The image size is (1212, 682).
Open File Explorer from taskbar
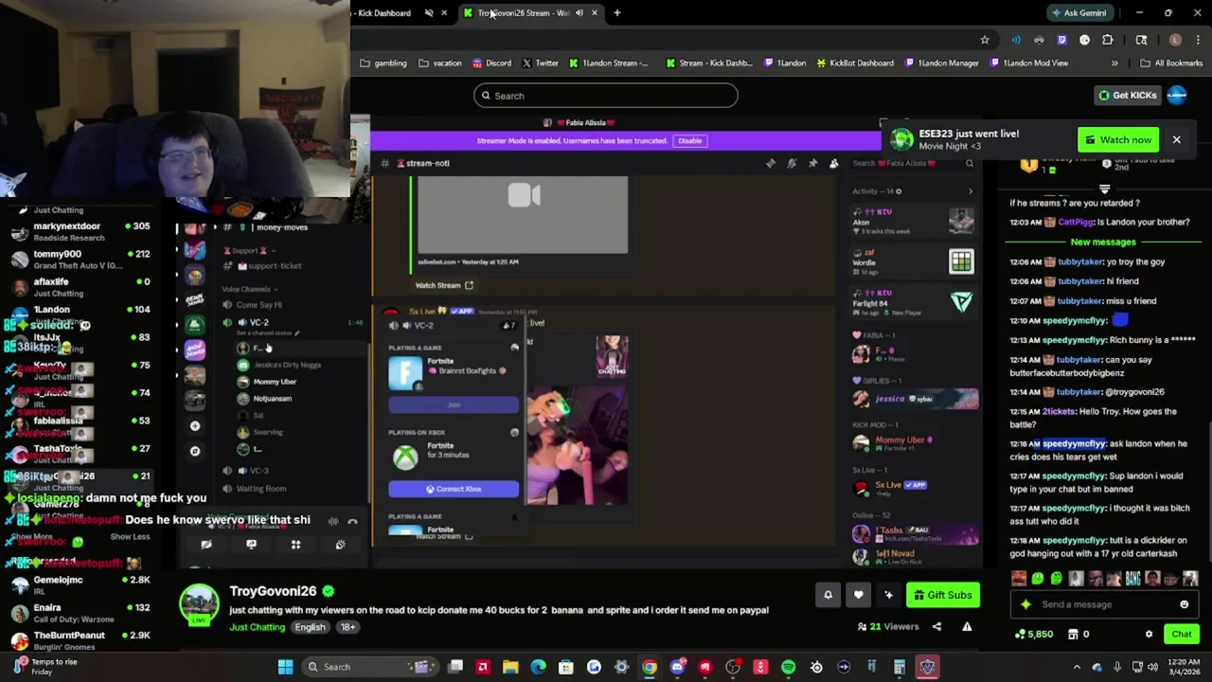pos(510,667)
